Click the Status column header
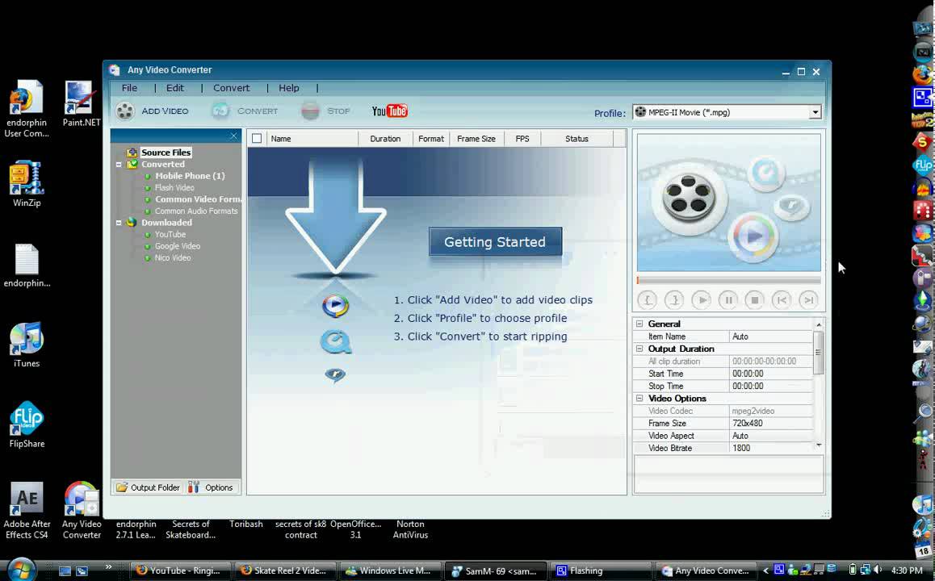The height and width of the screenshot is (581, 935). coord(577,139)
